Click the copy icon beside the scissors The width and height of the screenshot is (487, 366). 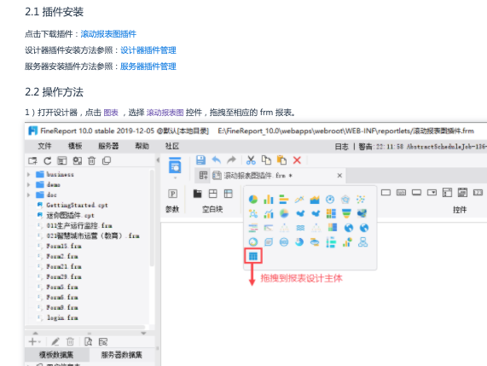(x=266, y=160)
